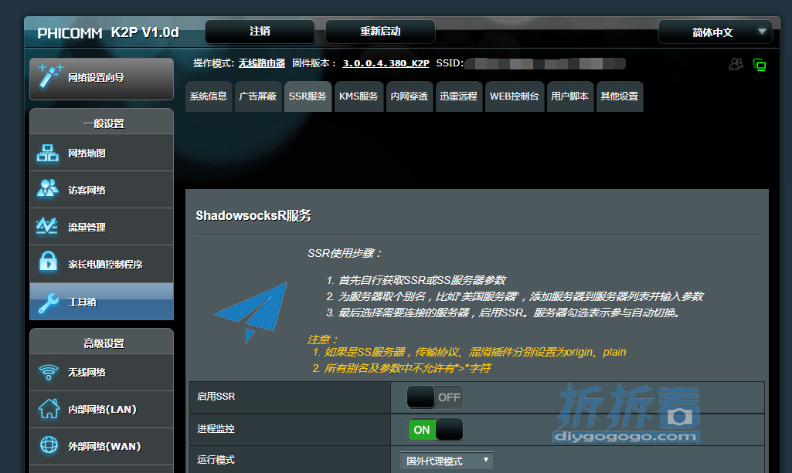Click the 访客网络 guest network icon
Viewport: 792px width, 473px height.
(47, 189)
